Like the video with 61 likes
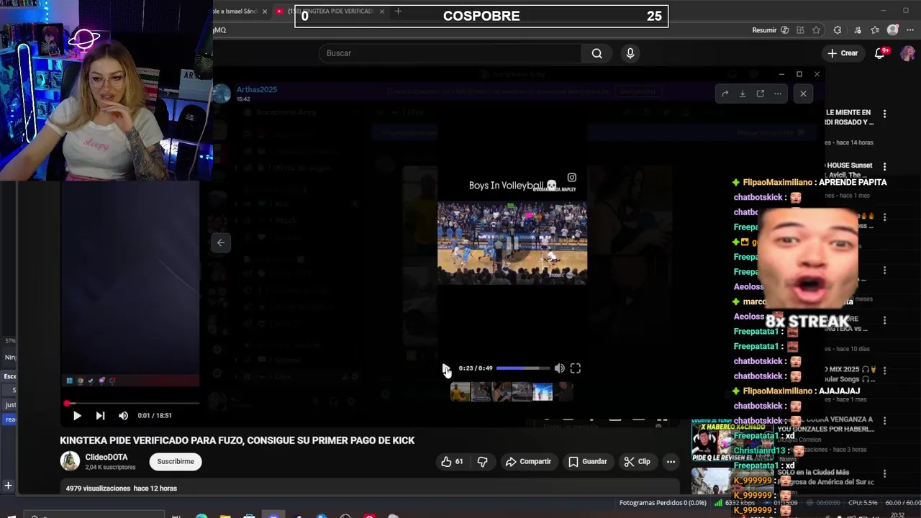The width and height of the screenshot is (921, 518). point(453,462)
